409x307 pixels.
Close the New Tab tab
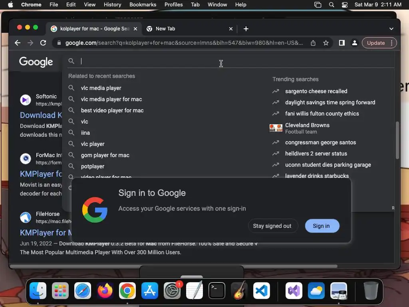(x=230, y=29)
